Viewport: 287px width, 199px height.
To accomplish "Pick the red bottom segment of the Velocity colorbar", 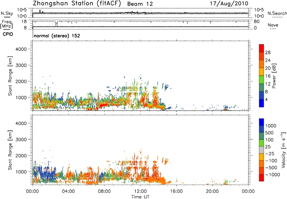I will tap(262, 178).
